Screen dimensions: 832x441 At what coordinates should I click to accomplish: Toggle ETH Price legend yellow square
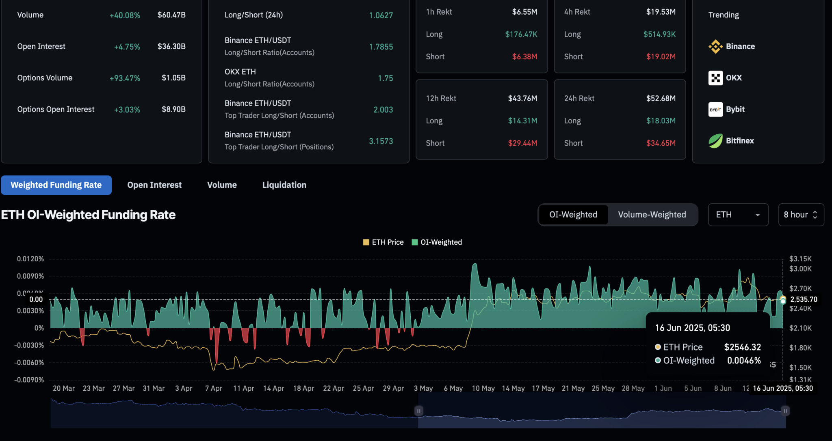pos(366,242)
